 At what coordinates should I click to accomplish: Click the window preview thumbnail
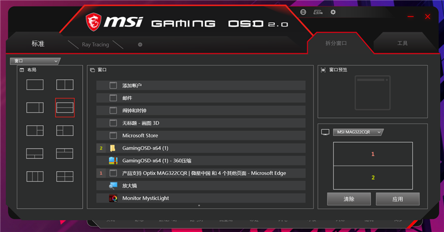click(372, 92)
